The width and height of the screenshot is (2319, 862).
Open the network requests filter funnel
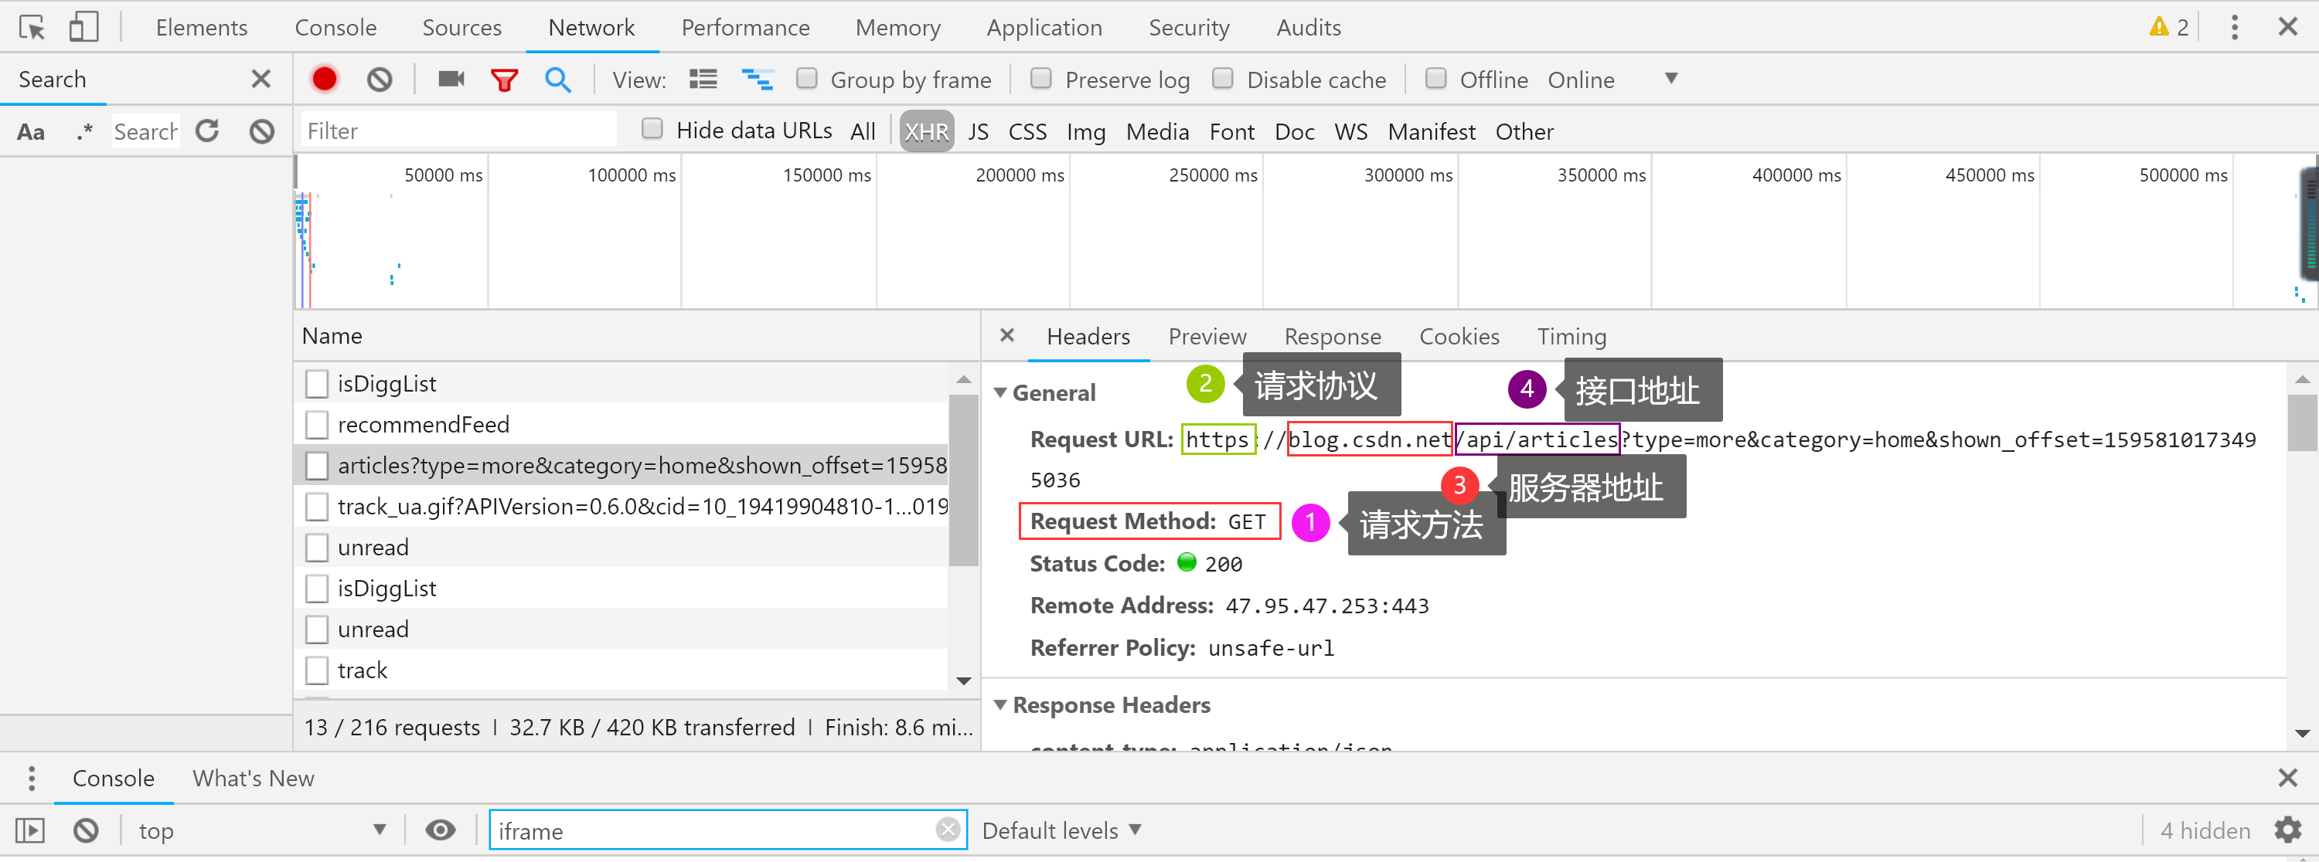[x=504, y=80]
